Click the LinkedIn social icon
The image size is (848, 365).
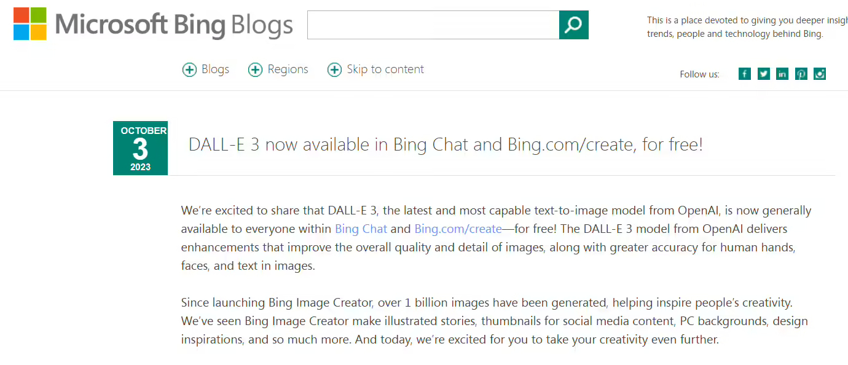(x=782, y=73)
